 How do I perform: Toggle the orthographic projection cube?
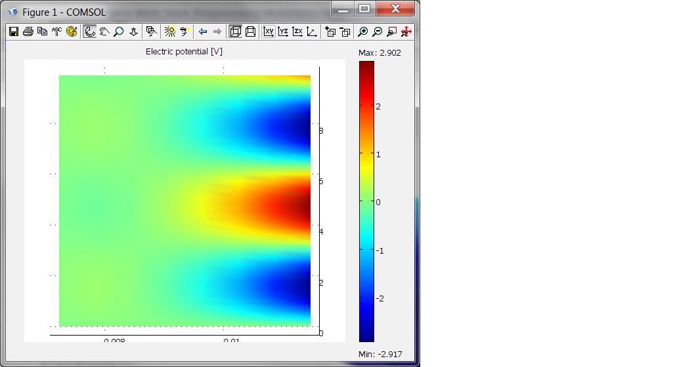coord(236,31)
